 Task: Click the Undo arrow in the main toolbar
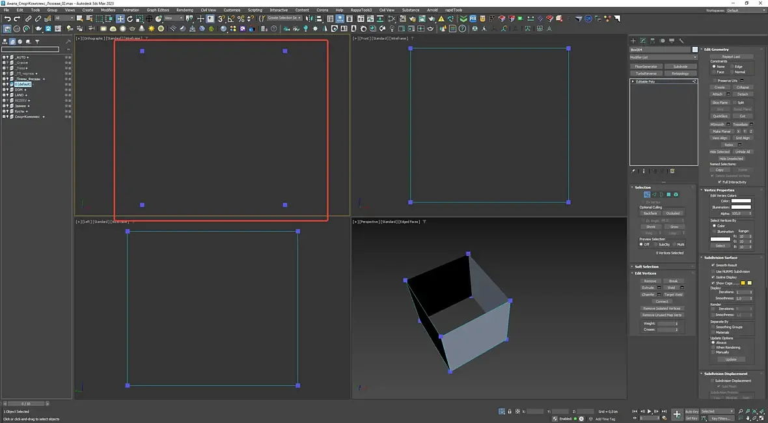coord(7,19)
